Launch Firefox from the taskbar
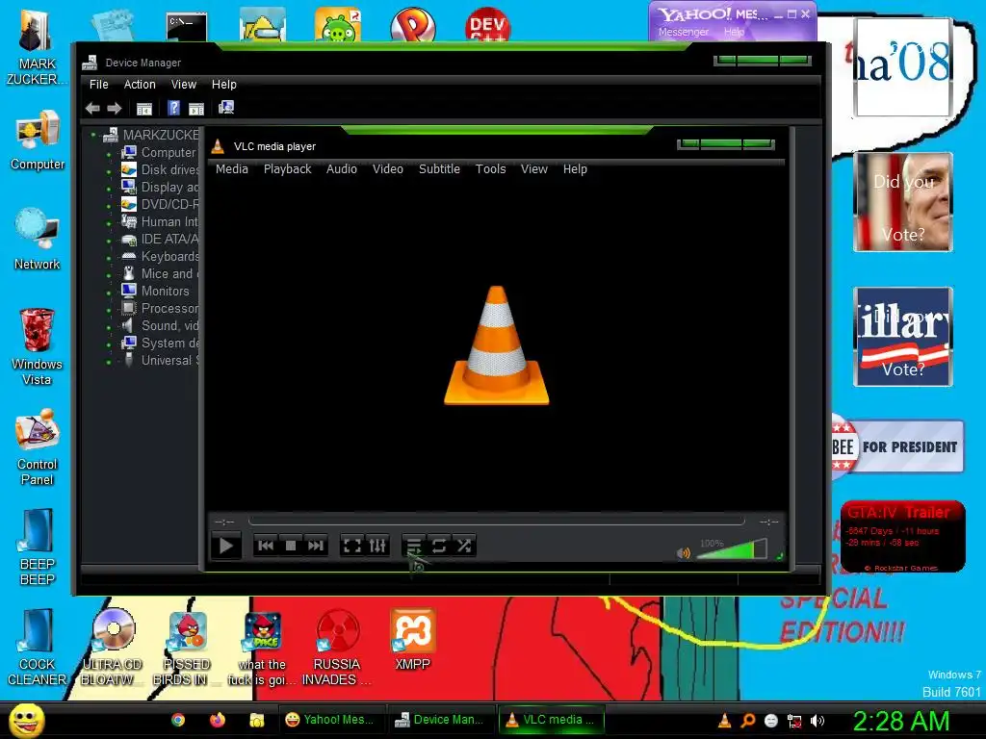 [x=218, y=720]
